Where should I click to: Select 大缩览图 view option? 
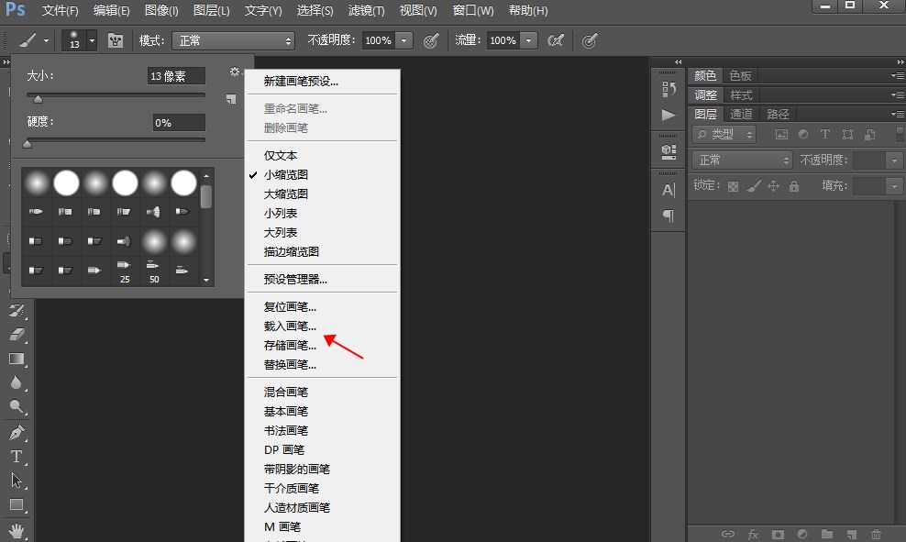coord(286,194)
